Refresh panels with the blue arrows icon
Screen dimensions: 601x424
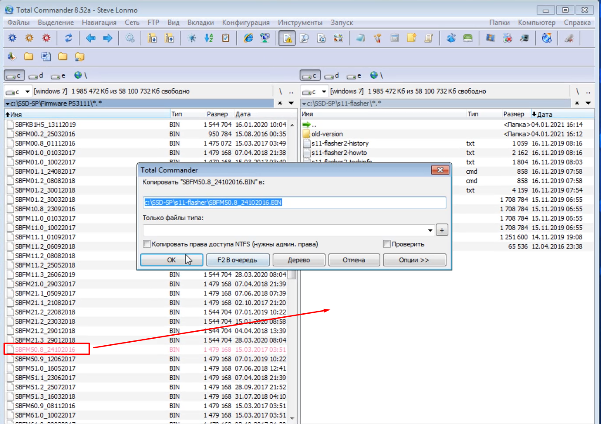tap(68, 39)
